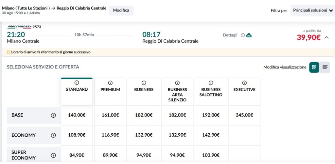
Task: Choose Standard Base fare 140,00€
Action: click(77, 115)
